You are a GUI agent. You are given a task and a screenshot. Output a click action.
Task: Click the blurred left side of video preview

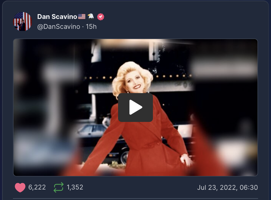(47, 107)
